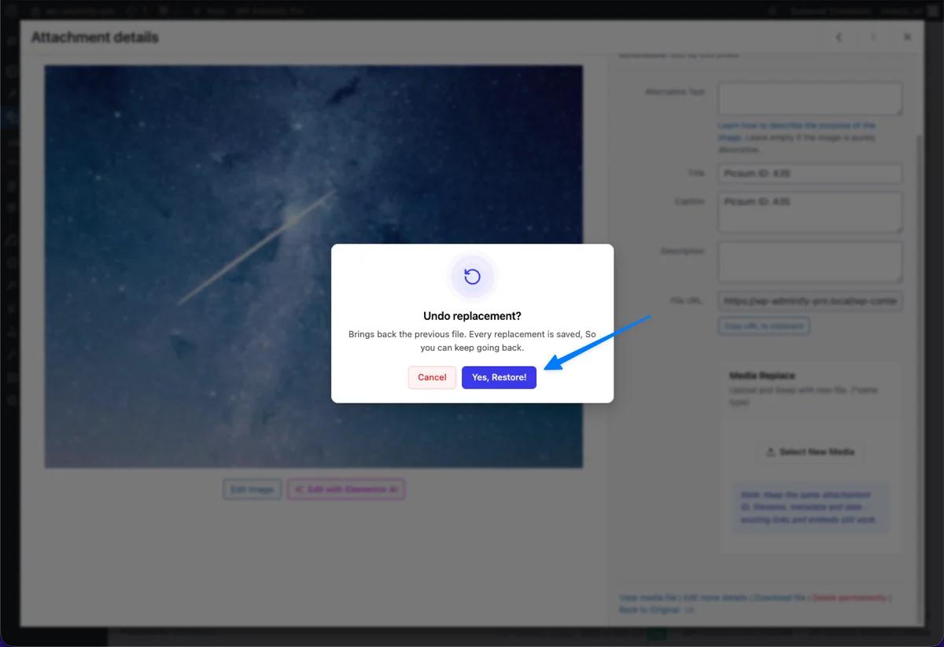Click the circular restore arrow icon in dialog
The height and width of the screenshot is (647, 944).
[472, 277]
